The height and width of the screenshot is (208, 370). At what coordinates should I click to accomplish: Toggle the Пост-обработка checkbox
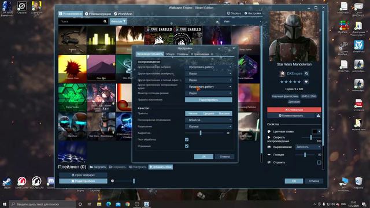point(187,140)
